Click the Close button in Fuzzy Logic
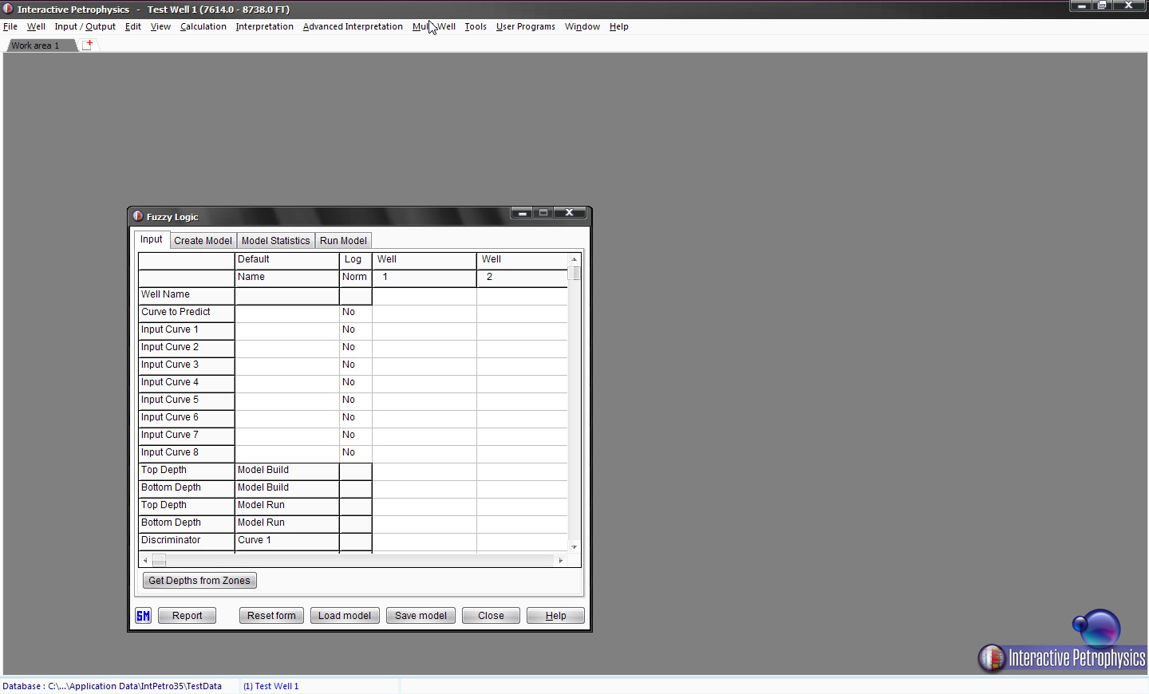Screen dimensions: 1149x694 coord(491,616)
